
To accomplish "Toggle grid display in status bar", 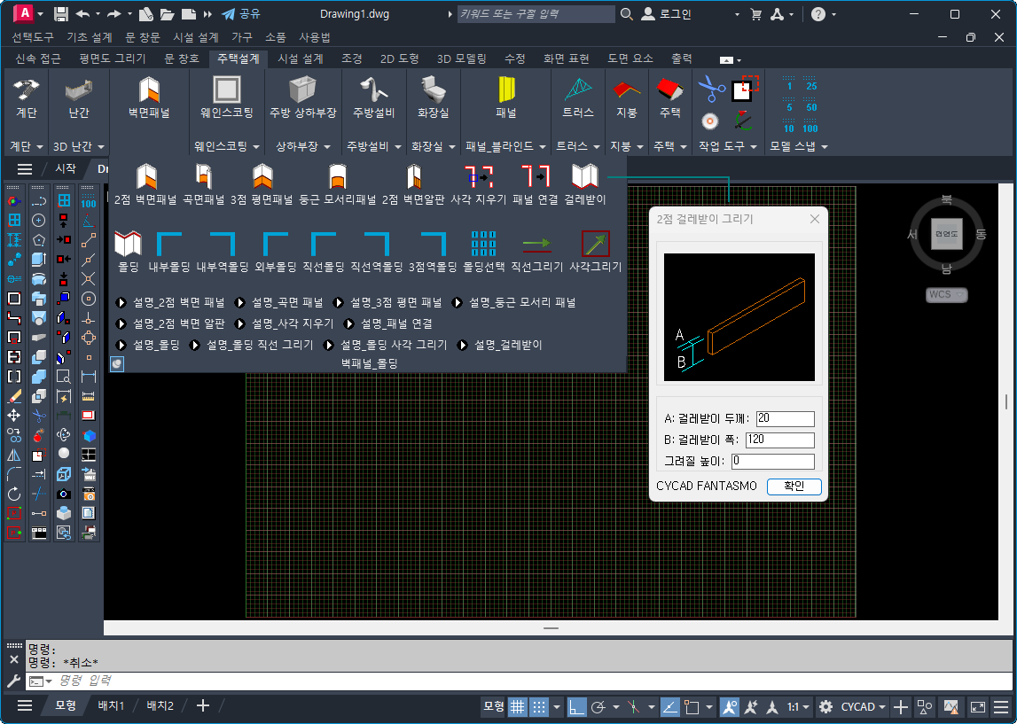I will 517,706.
